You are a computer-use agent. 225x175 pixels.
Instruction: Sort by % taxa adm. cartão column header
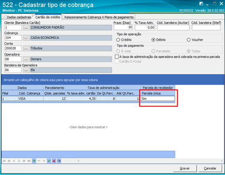click(x=81, y=93)
